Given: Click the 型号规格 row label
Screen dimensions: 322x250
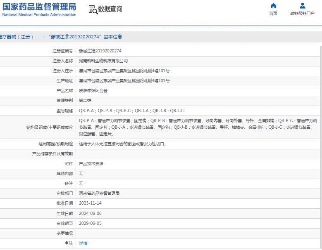Looking at the screenshot, I should 64,111.
